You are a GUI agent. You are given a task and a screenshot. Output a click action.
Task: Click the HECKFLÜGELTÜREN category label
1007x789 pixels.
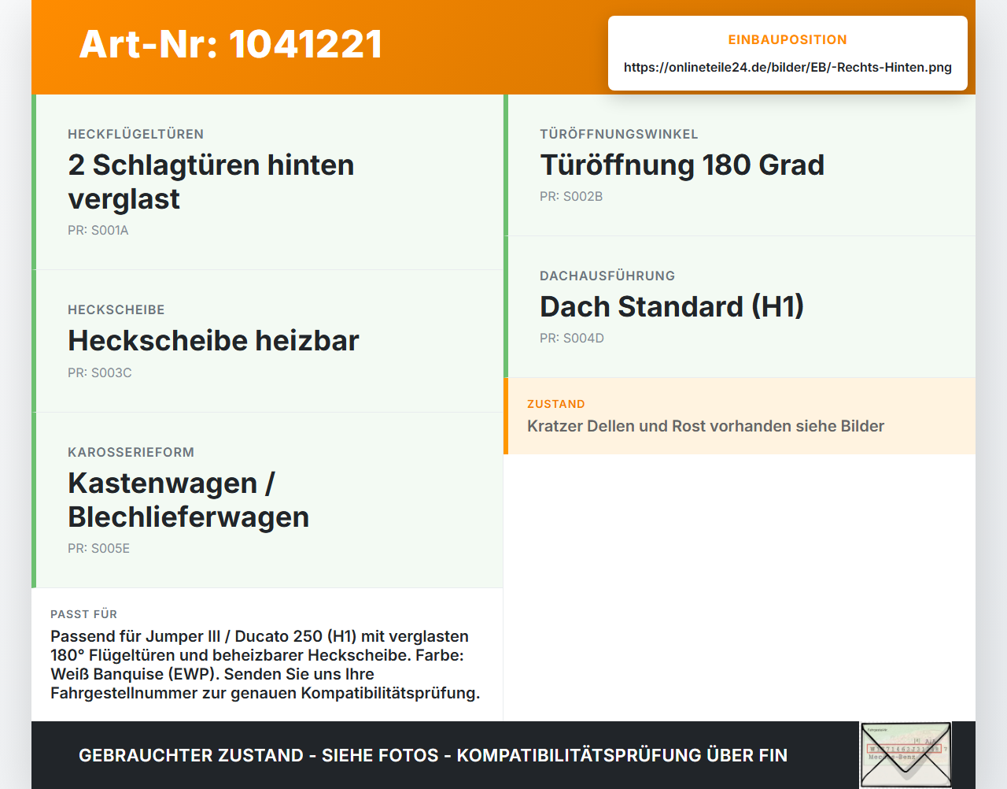click(136, 134)
